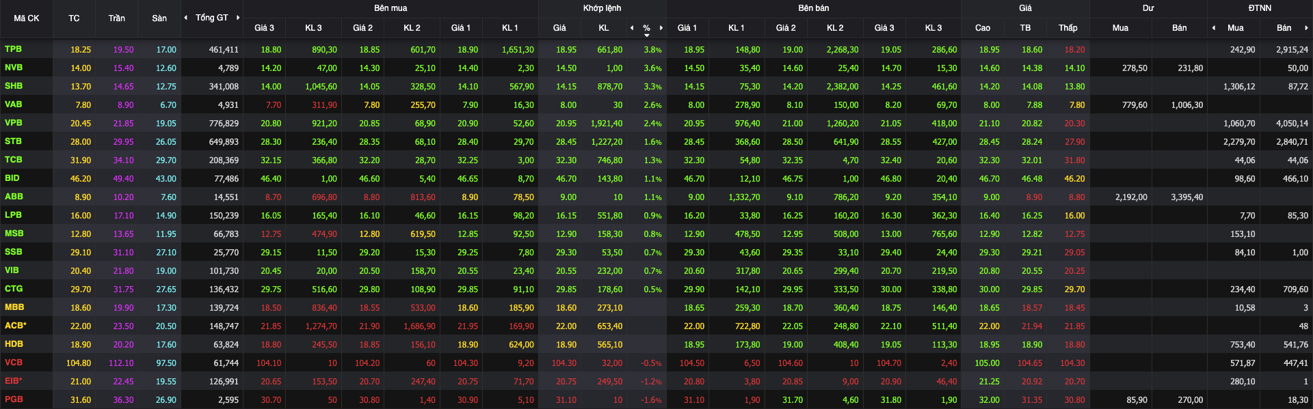Select the LPB ticker symbol

13,215
